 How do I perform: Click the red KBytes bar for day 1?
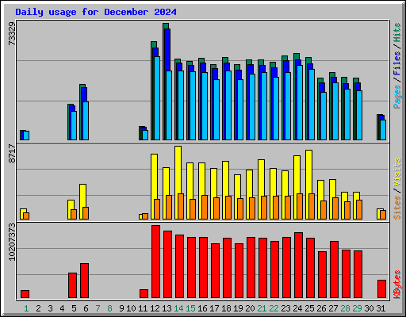click(25, 294)
